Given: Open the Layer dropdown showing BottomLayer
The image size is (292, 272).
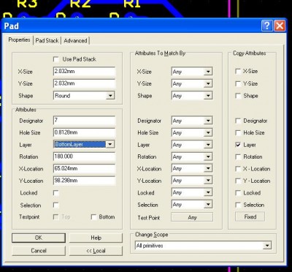Looking at the screenshot, I should (84, 144).
